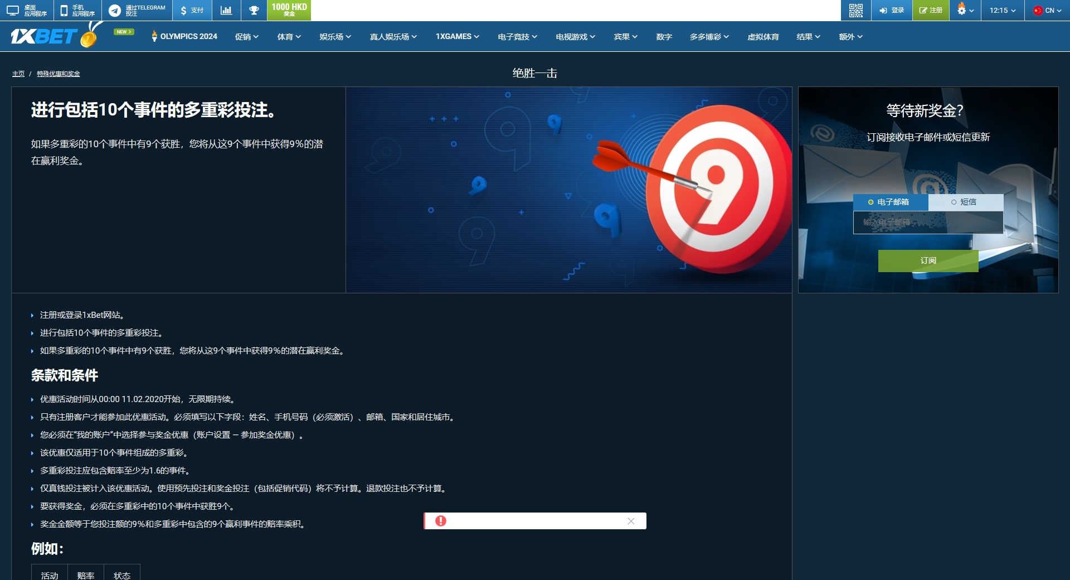Click the trophy results icon
Image resolution: width=1070 pixels, height=580 pixels.
(254, 10)
